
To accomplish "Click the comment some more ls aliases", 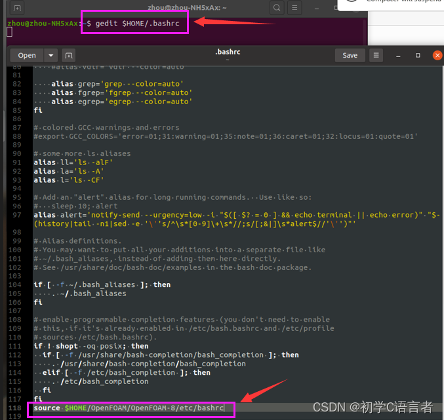I will (x=82, y=153).
